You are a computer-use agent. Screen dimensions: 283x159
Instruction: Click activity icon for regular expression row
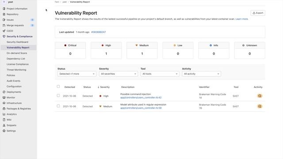[x=260, y=106]
